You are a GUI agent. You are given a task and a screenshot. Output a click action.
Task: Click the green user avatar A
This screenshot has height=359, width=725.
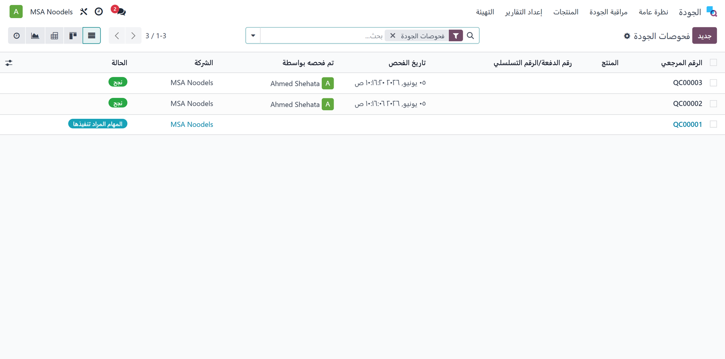pos(16,12)
